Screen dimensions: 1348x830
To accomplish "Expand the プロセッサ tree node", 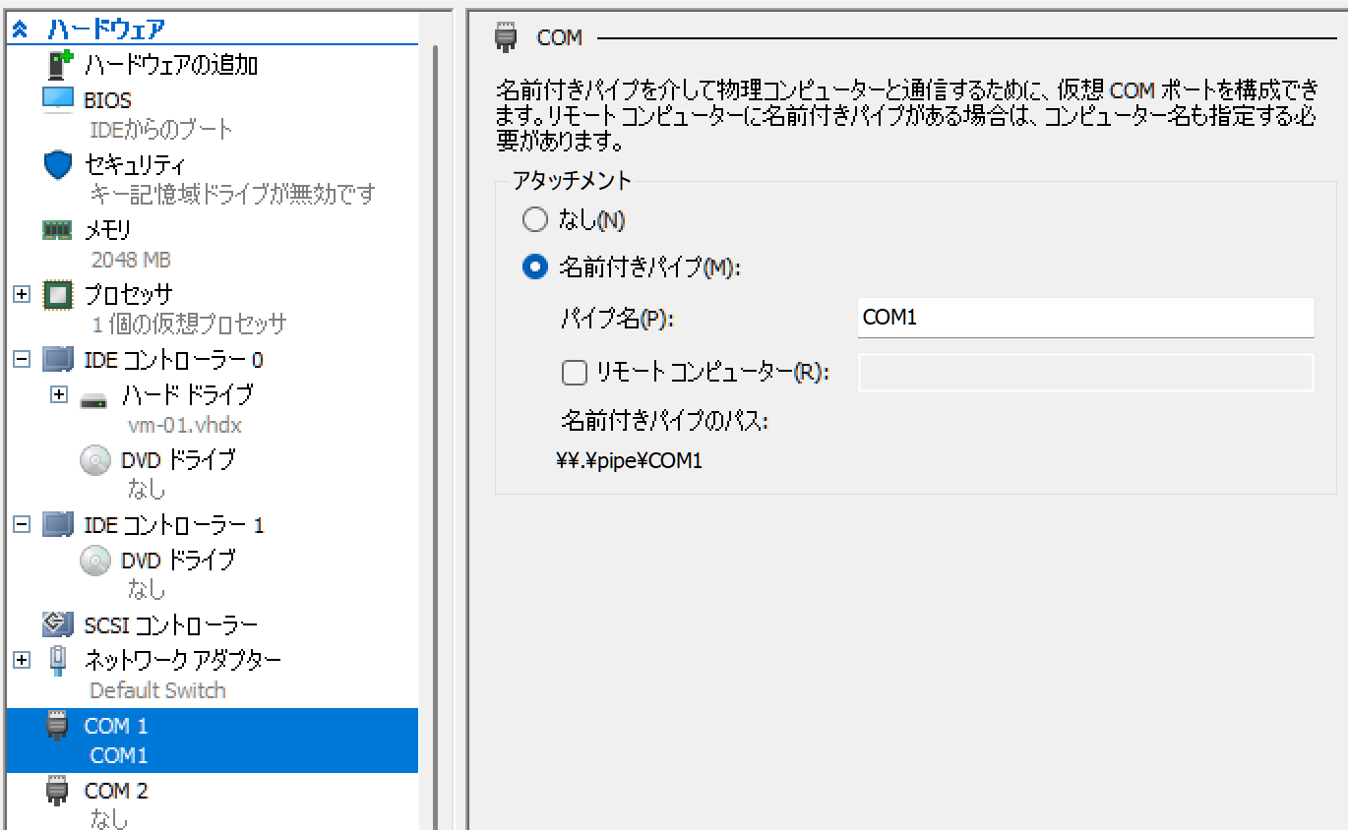I will (22, 293).
